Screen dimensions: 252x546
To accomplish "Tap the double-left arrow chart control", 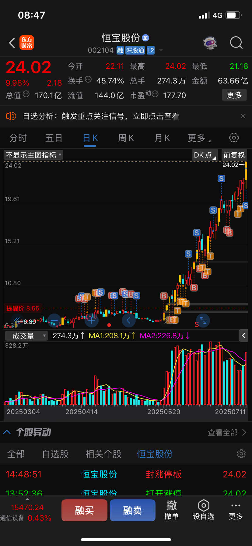I will pos(17,321).
